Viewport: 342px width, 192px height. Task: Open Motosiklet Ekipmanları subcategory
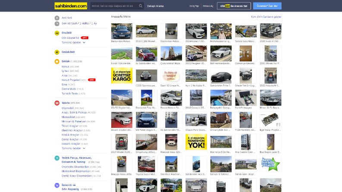(76, 171)
